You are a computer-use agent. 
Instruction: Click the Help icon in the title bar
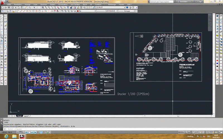click(200, 2)
